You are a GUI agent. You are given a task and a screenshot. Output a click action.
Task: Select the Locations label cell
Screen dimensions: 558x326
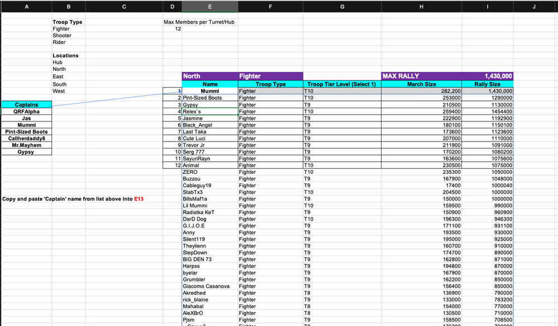tap(62, 55)
